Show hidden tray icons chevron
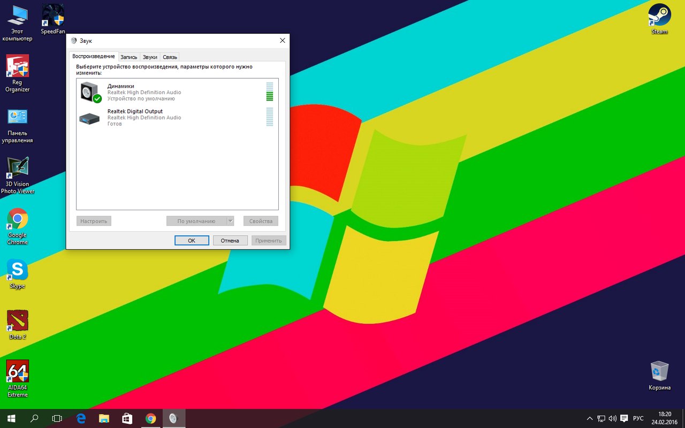 (590, 418)
